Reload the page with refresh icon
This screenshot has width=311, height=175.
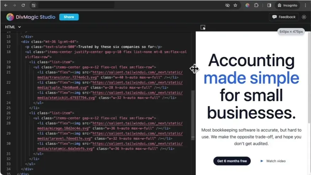click(23, 5)
